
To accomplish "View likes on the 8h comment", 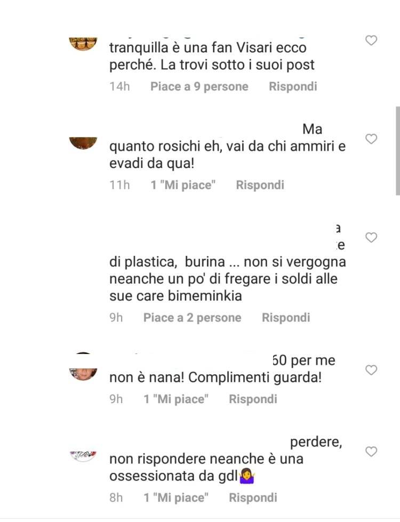I will (x=176, y=497).
